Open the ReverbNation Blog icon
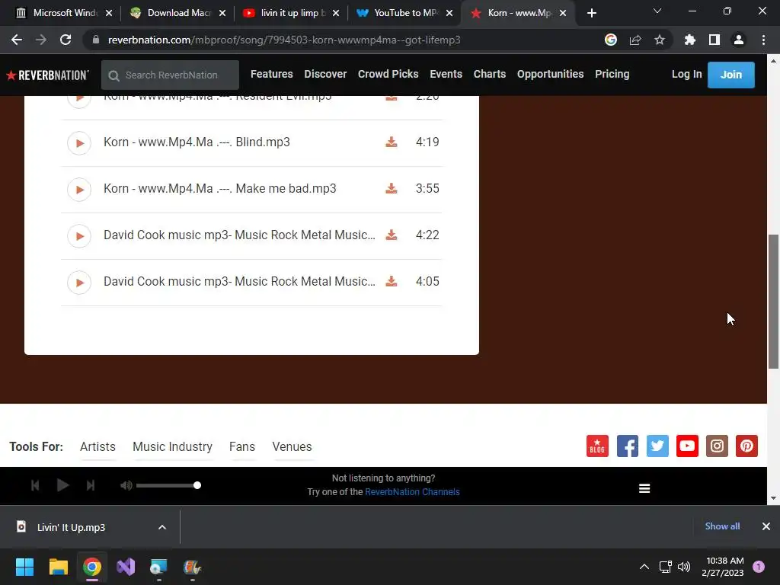Image resolution: width=780 pixels, height=585 pixels. [x=597, y=446]
